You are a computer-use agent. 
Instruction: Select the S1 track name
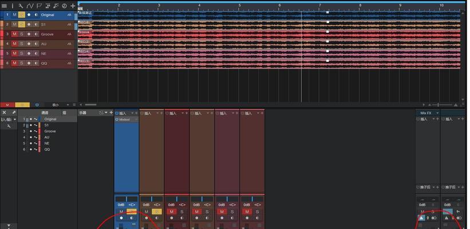tap(43, 25)
